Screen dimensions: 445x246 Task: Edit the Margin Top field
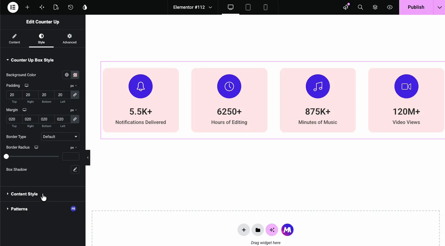[14, 119]
